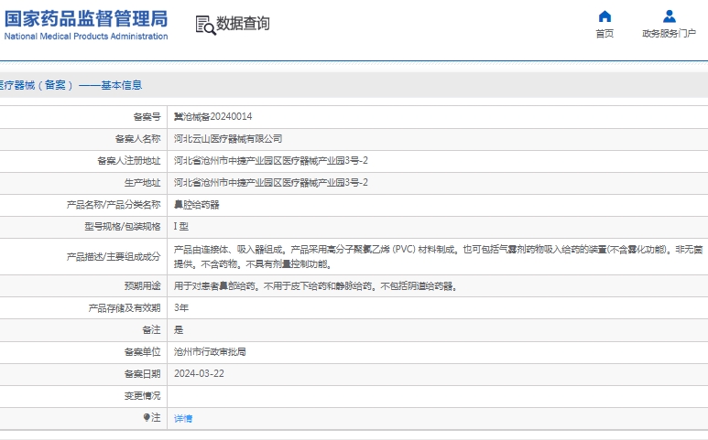This screenshot has height=440, width=708.
Task: Click the home icon for 首页
Action: click(605, 16)
